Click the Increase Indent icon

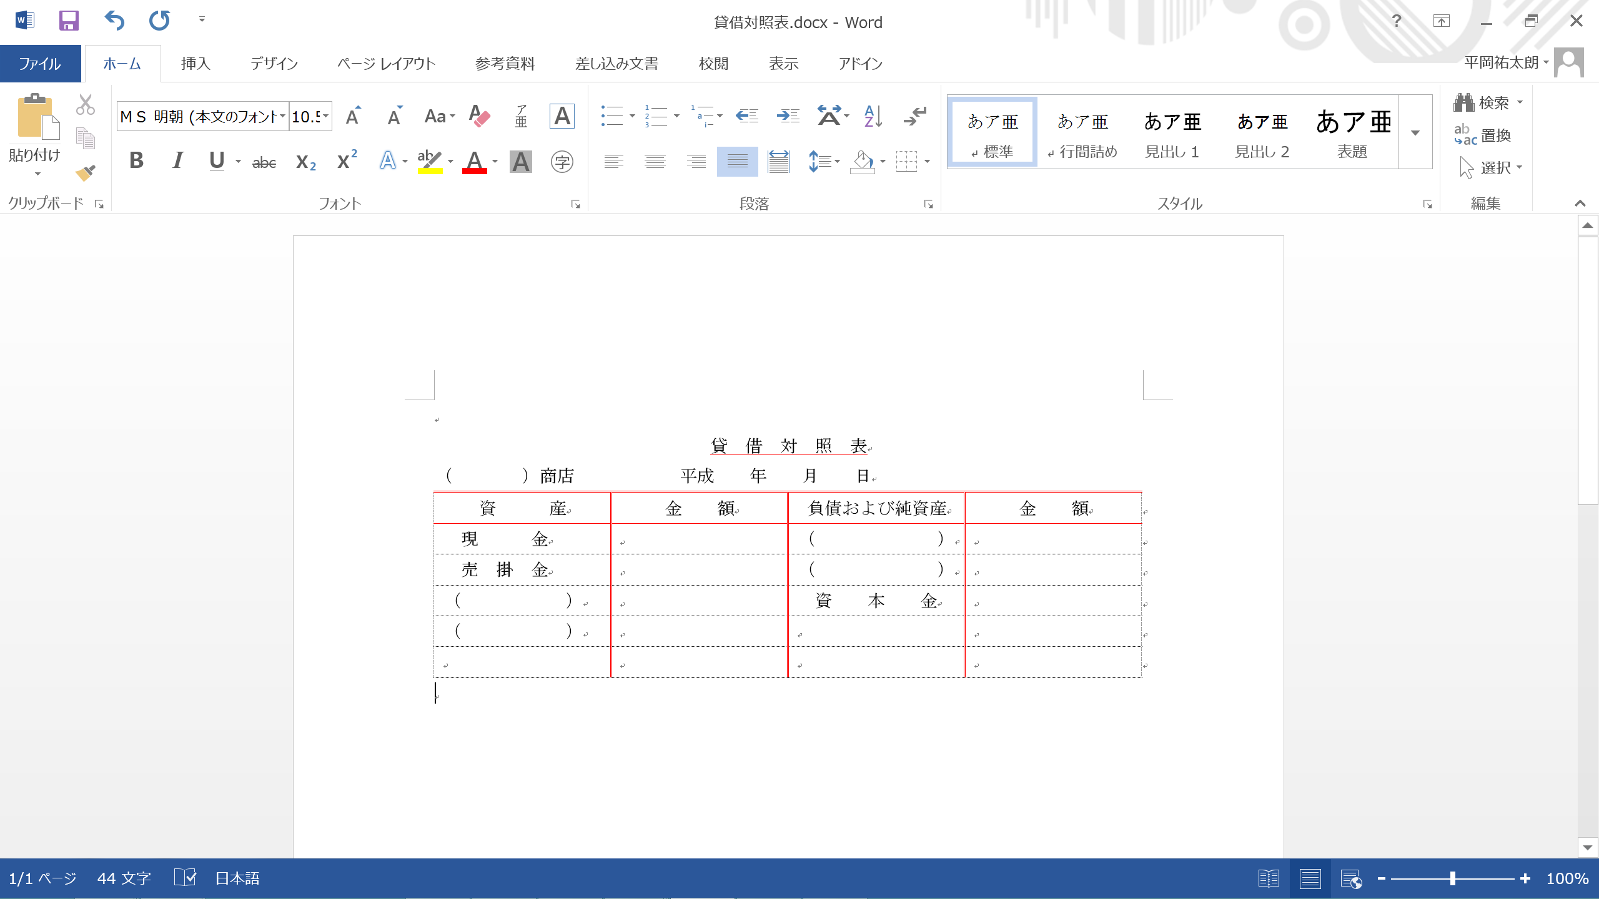pyautogui.click(x=788, y=116)
